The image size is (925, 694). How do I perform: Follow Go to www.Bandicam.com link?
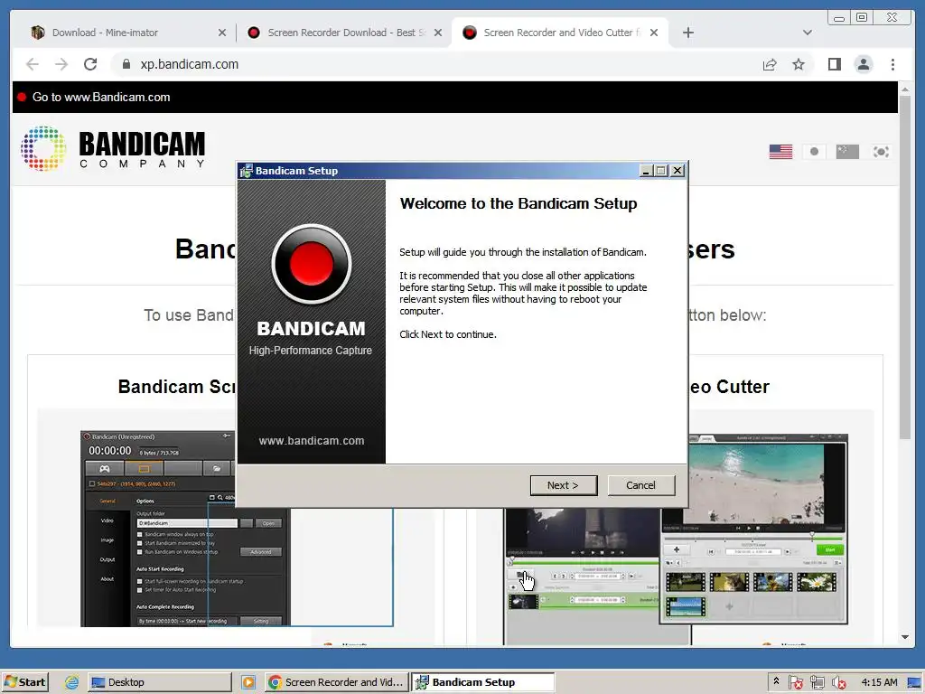[x=101, y=98]
